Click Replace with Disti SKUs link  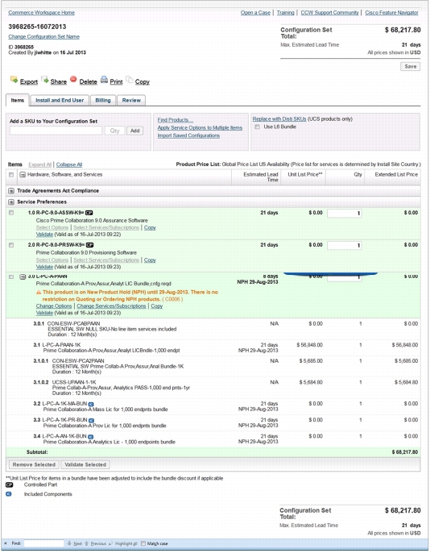pos(279,118)
